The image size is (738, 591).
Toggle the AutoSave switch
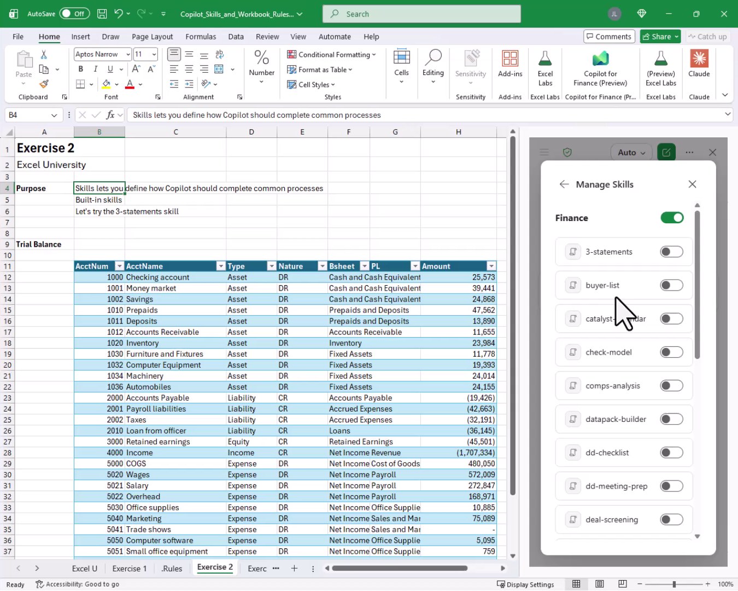tap(74, 14)
